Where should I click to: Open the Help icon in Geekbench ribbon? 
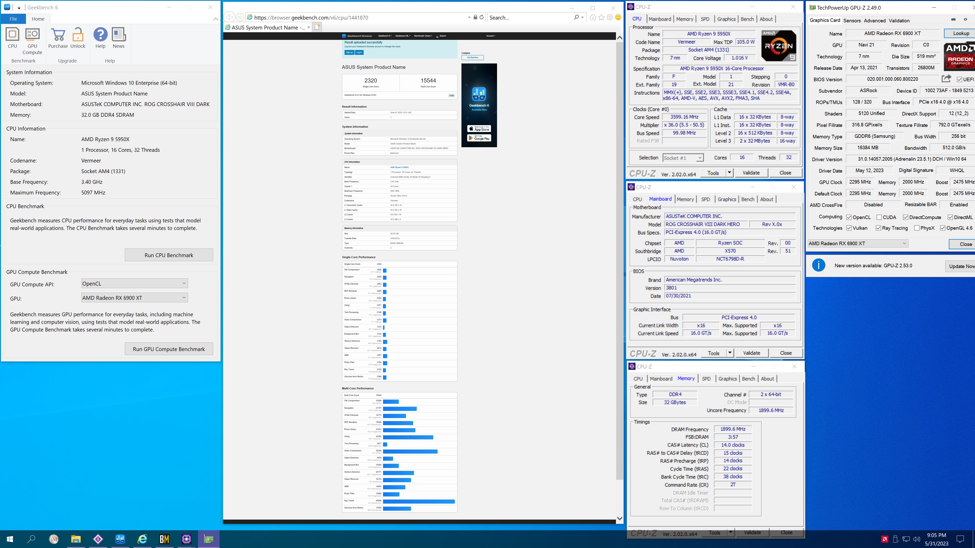pos(100,38)
